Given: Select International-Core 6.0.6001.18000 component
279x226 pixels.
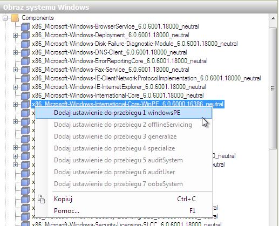Looking at the screenshot, I should 118,95.
